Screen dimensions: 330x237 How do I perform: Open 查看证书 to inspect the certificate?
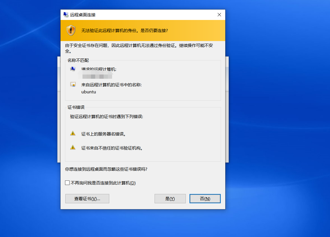(87, 198)
